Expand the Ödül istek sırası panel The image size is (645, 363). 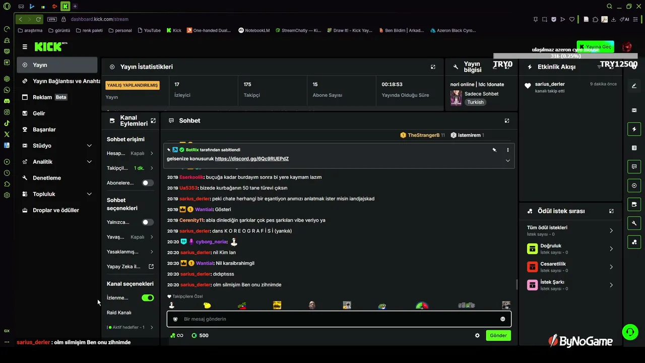point(611,211)
